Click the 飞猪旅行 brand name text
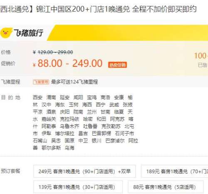The height and width of the screenshot is (194, 208). (28, 33)
